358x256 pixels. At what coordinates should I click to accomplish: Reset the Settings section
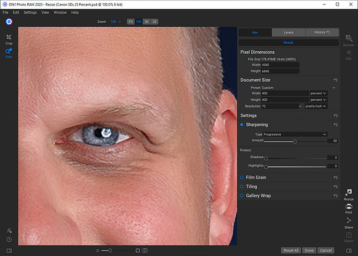(x=335, y=116)
